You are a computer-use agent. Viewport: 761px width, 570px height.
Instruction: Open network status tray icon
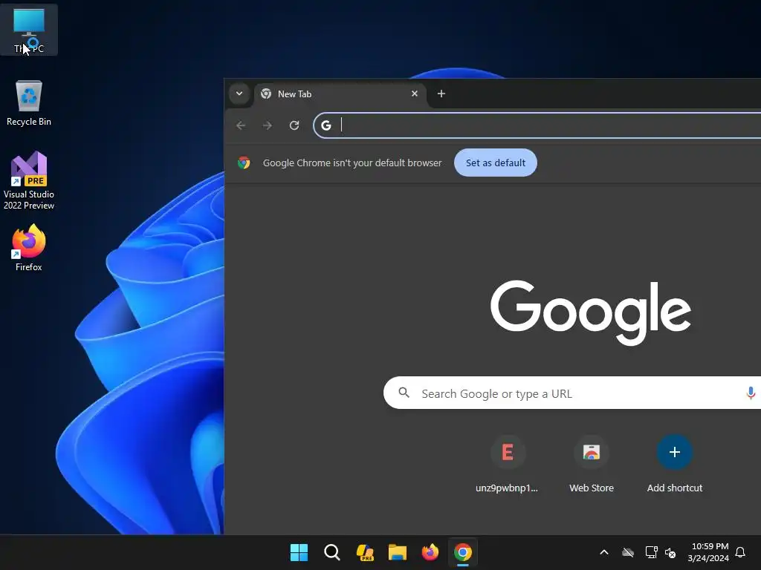tap(651, 552)
